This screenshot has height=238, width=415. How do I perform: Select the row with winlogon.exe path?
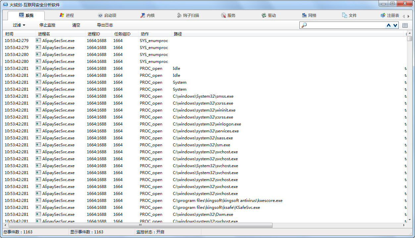tap(205, 124)
